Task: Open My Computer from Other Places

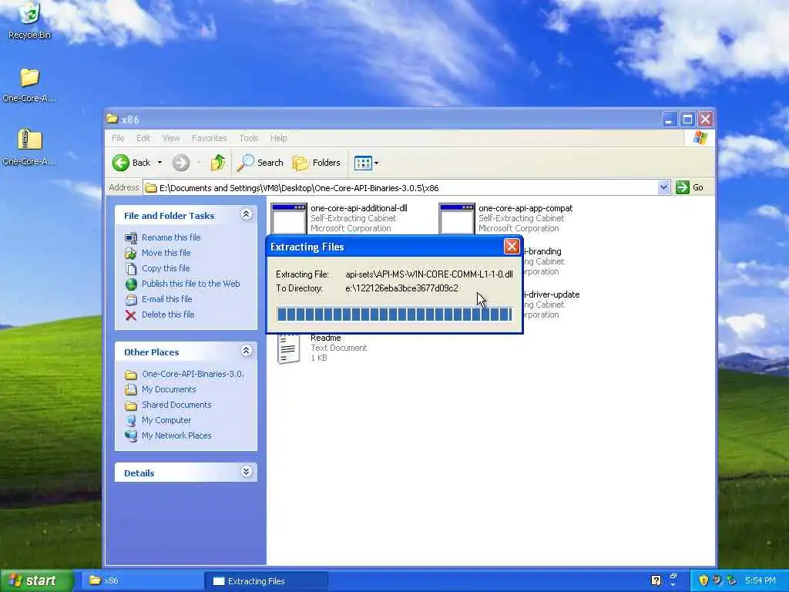Action: point(166,420)
